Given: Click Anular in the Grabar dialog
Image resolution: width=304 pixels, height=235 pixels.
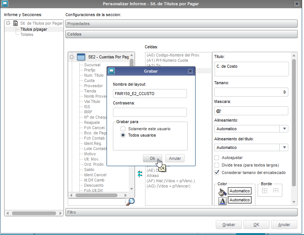Looking at the screenshot, I should 175,158.
